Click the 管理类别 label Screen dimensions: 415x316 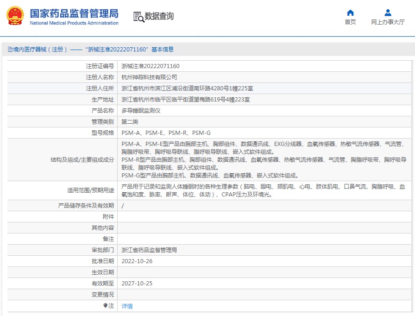[x=103, y=122]
